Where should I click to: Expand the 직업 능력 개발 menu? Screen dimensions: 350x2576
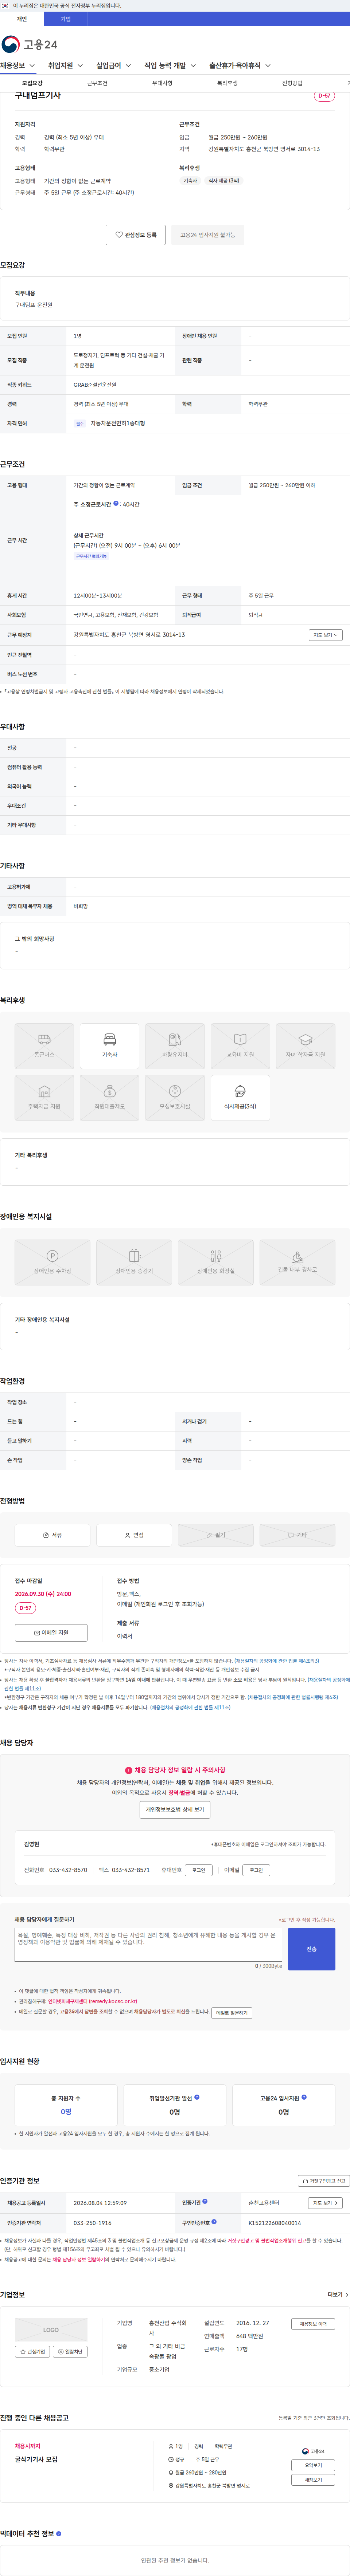pyautogui.click(x=170, y=66)
